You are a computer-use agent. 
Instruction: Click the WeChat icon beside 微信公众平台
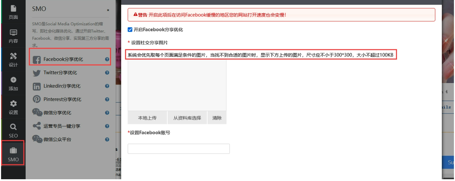[37, 139]
